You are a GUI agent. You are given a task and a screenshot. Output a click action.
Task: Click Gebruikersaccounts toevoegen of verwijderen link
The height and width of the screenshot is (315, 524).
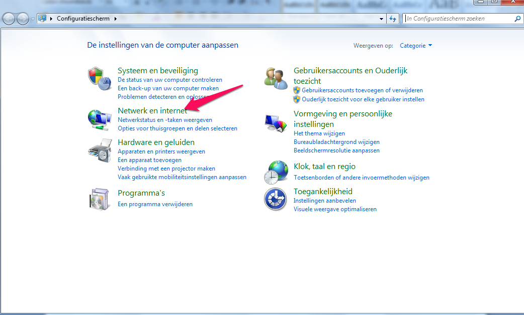tap(362, 90)
